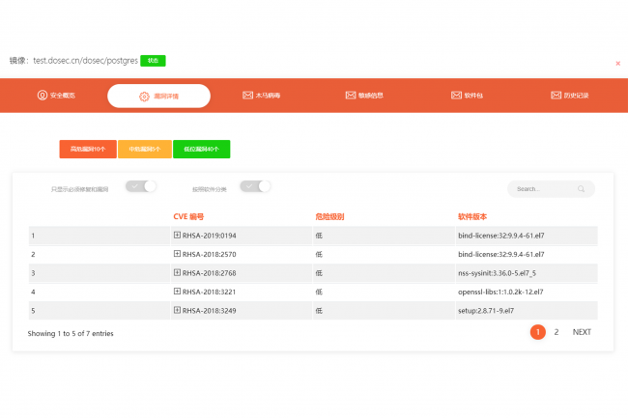Enable the 按照软件分类 switch

click(x=255, y=186)
